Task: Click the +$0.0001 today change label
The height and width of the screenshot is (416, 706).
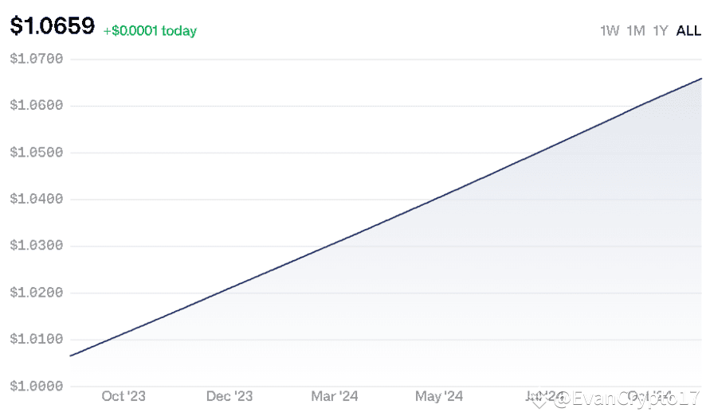Action: point(150,31)
